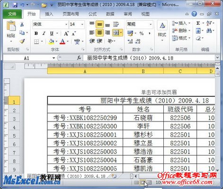Click the Copy icon
The width and height of the screenshot is (223, 189).
point(22,33)
